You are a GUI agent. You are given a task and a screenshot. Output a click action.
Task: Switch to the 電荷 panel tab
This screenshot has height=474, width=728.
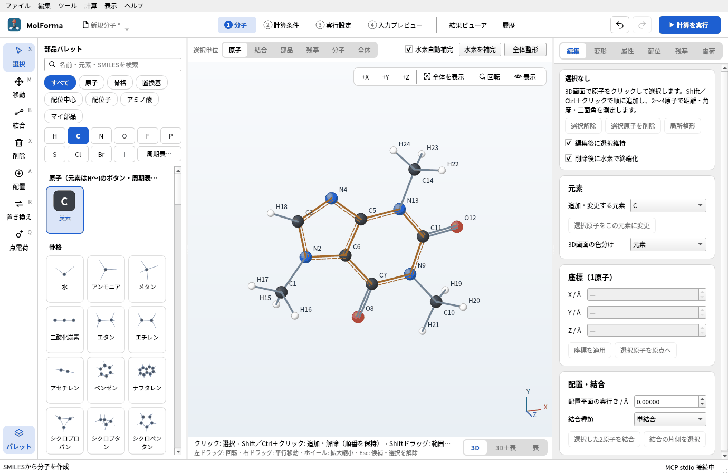tap(708, 51)
